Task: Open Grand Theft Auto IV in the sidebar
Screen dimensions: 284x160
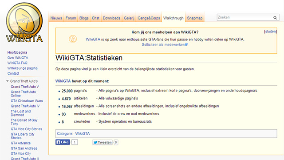Action: coord(25,106)
